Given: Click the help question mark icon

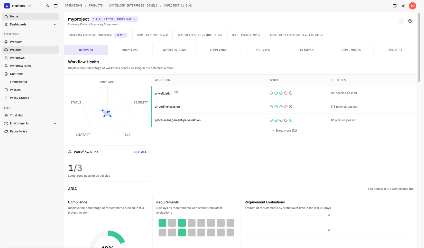Looking at the screenshot, I should coord(410,21).
